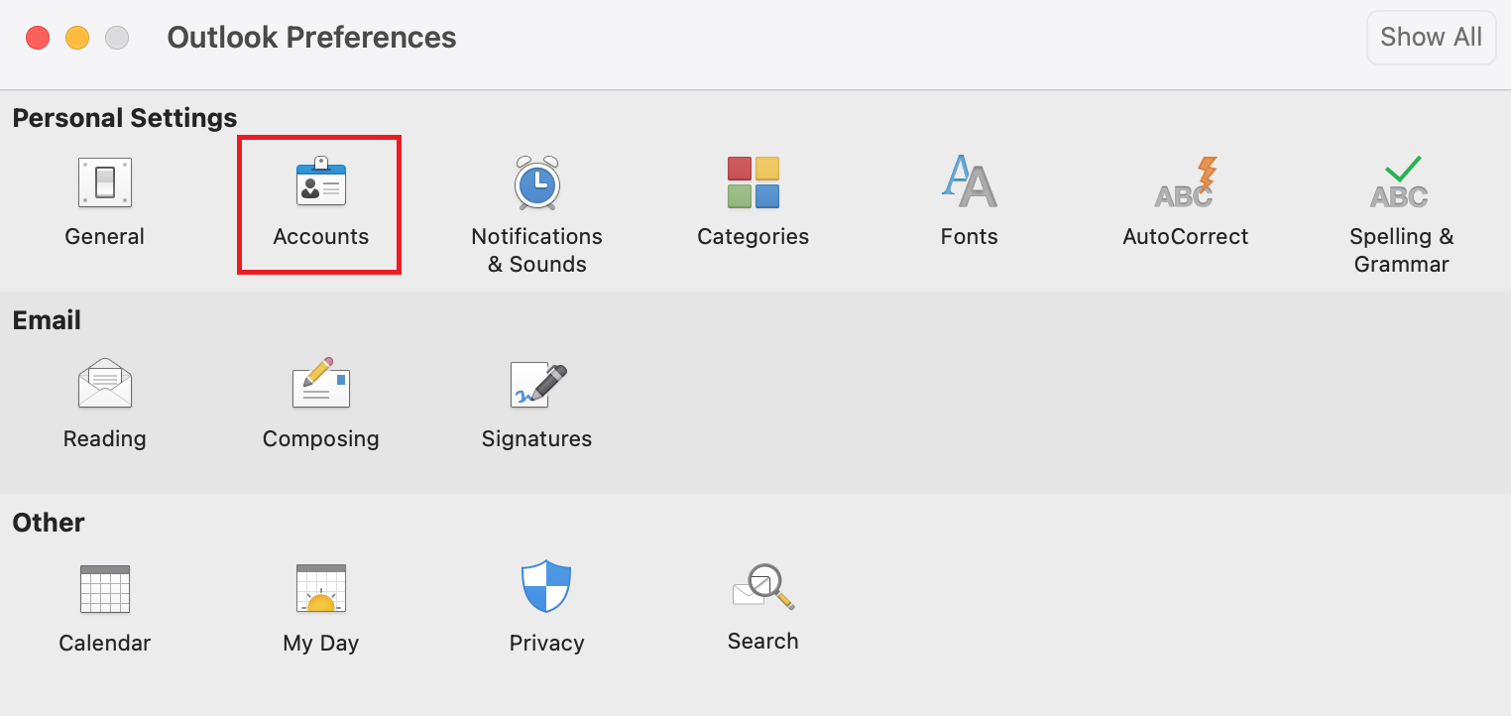Open Composing email preferences
The width and height of the screenshot is (1511, 716).
point(320,385)
